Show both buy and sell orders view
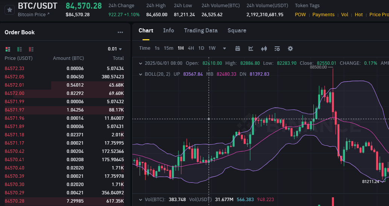The height and width of the screenshot is (206, 389). (x=8, y=49)
